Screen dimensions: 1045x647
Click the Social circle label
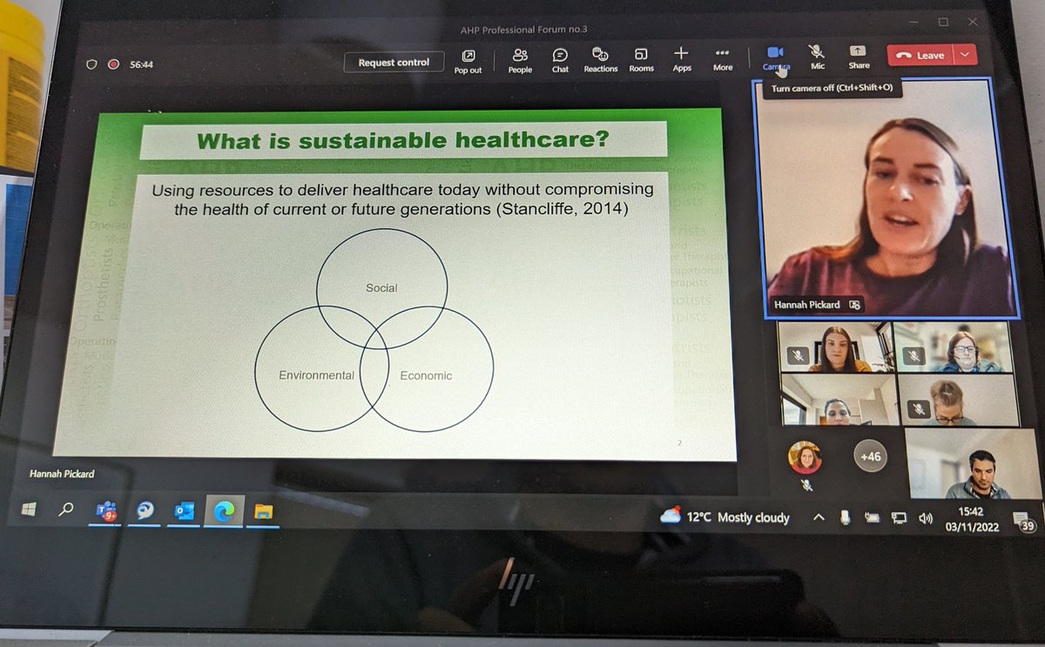tap(381, 288)
